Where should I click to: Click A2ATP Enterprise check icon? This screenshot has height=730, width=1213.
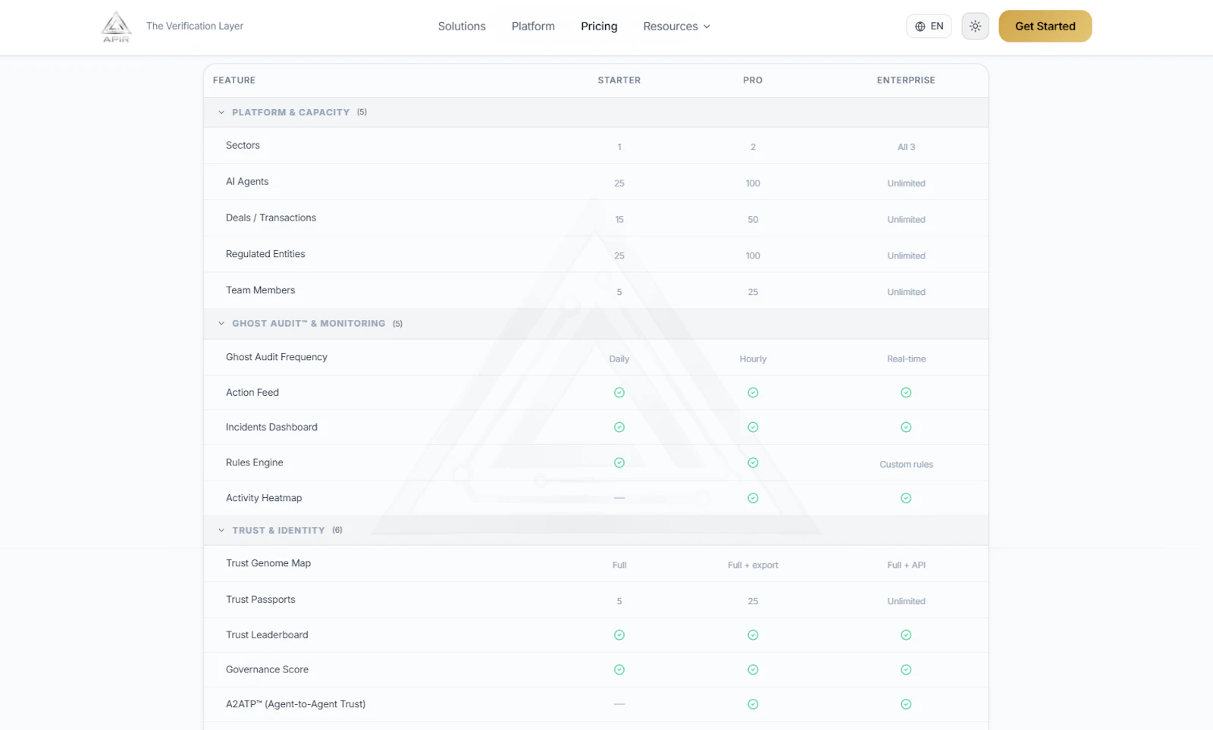906,704
